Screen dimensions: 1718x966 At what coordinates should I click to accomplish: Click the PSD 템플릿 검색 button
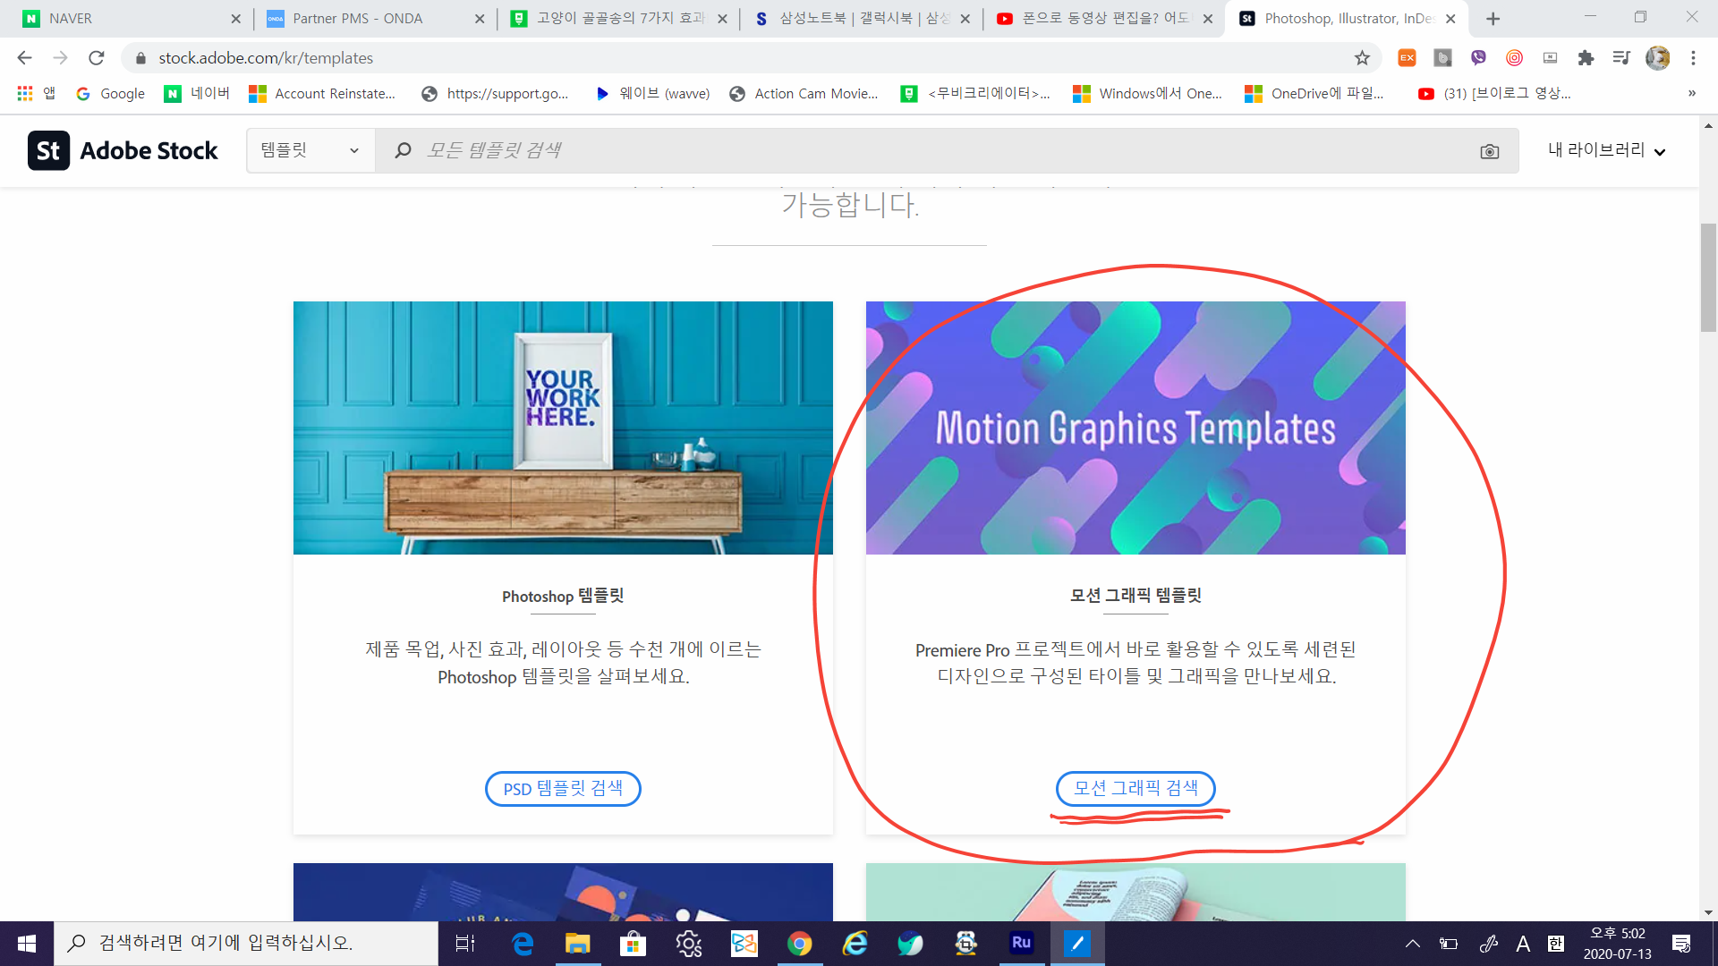pyautogui.click(x=563, y=788)
